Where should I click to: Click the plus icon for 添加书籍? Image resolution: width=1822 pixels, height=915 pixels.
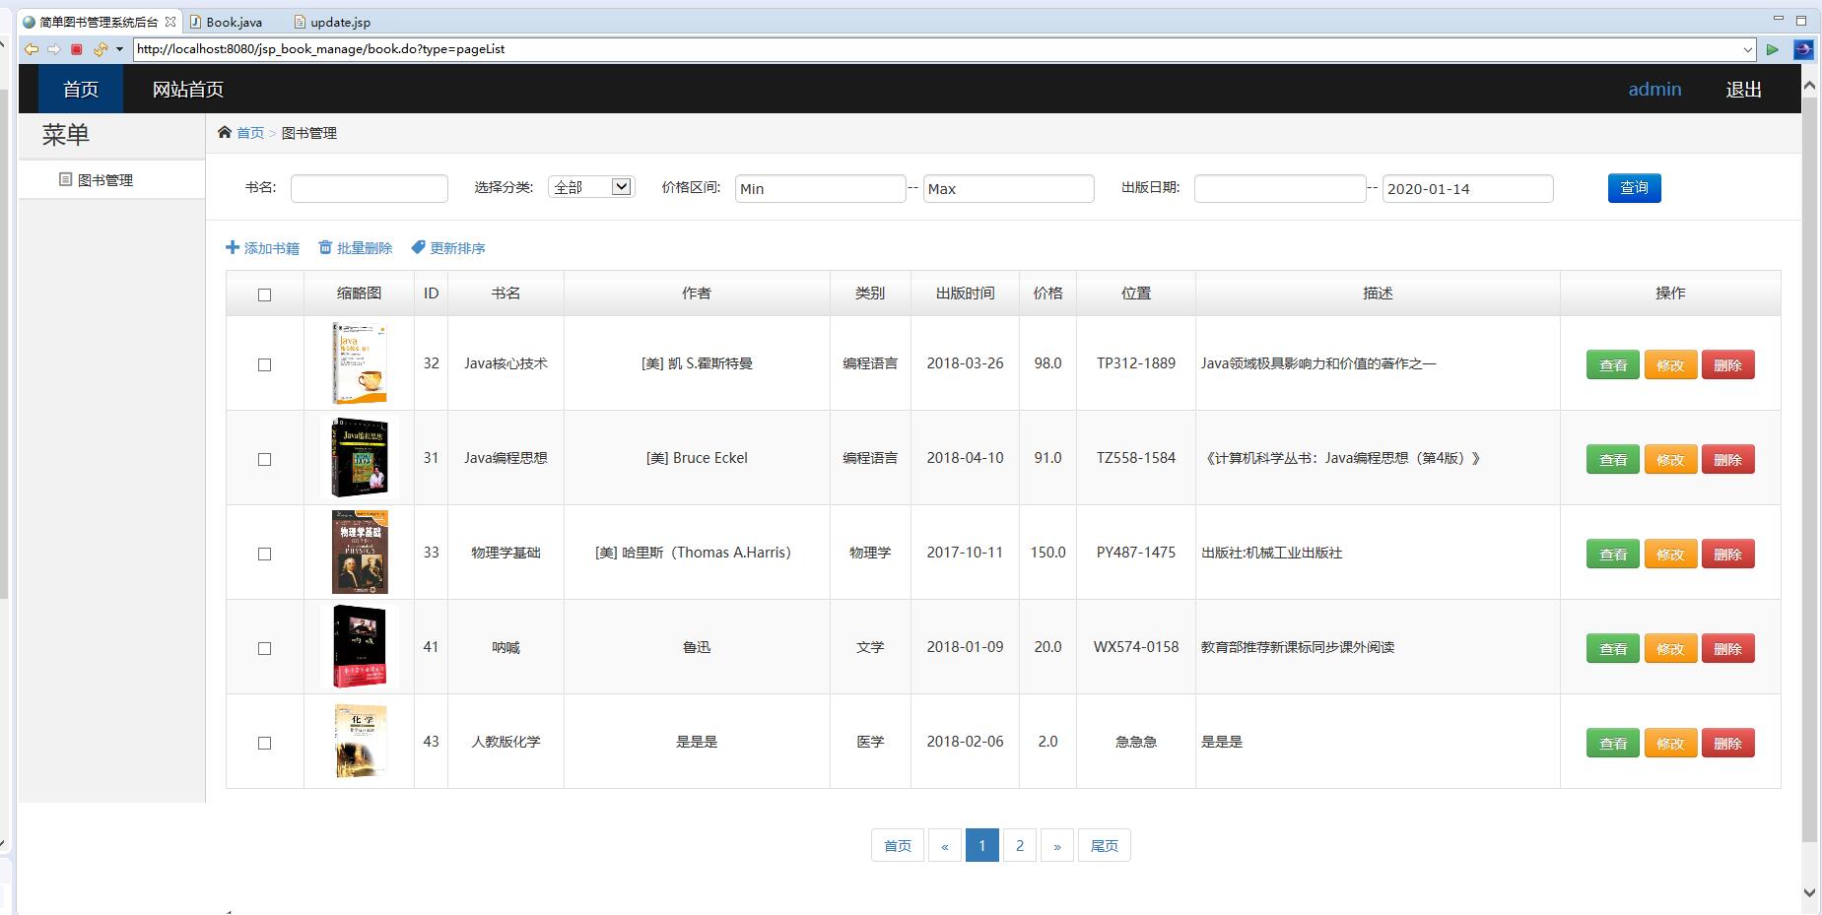[x=233, y=247]
